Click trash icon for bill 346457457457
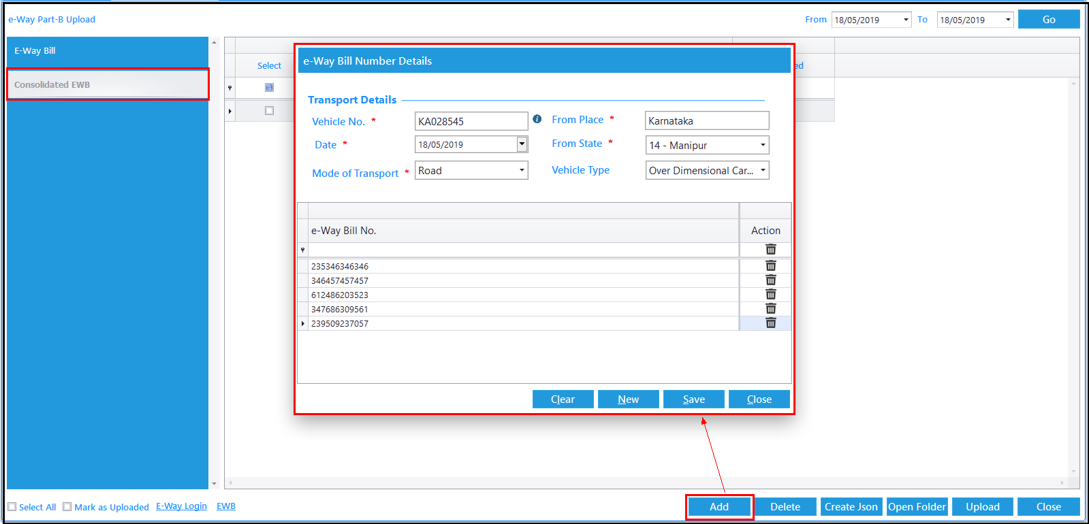1089x524 pixels. (x=770, y=280)
